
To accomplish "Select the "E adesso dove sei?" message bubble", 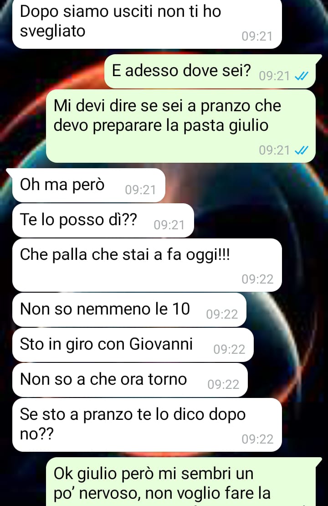I will coord(210,71).
